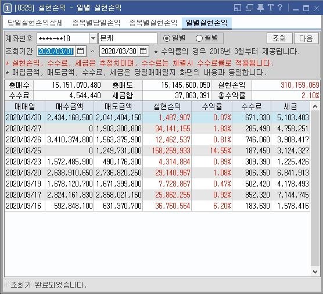Open the end date calendar picker
The height and width of the screenshot is (294, 323).
pos(143,51)
